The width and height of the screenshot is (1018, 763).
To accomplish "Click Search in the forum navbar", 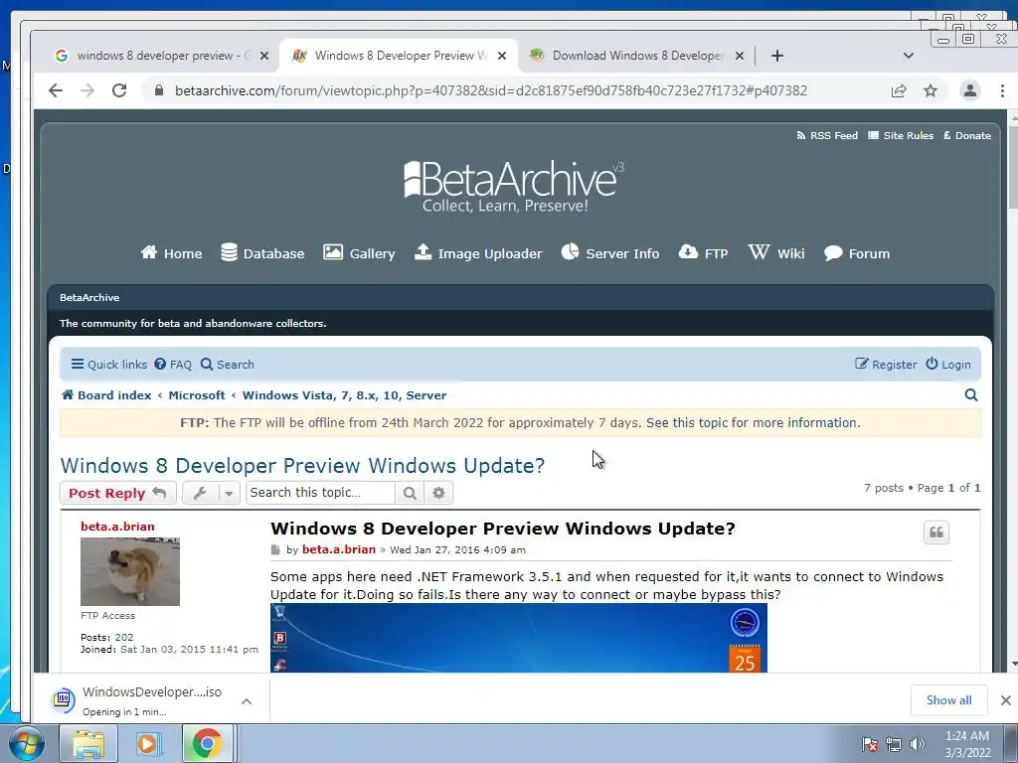I will (x=228, y=365).
